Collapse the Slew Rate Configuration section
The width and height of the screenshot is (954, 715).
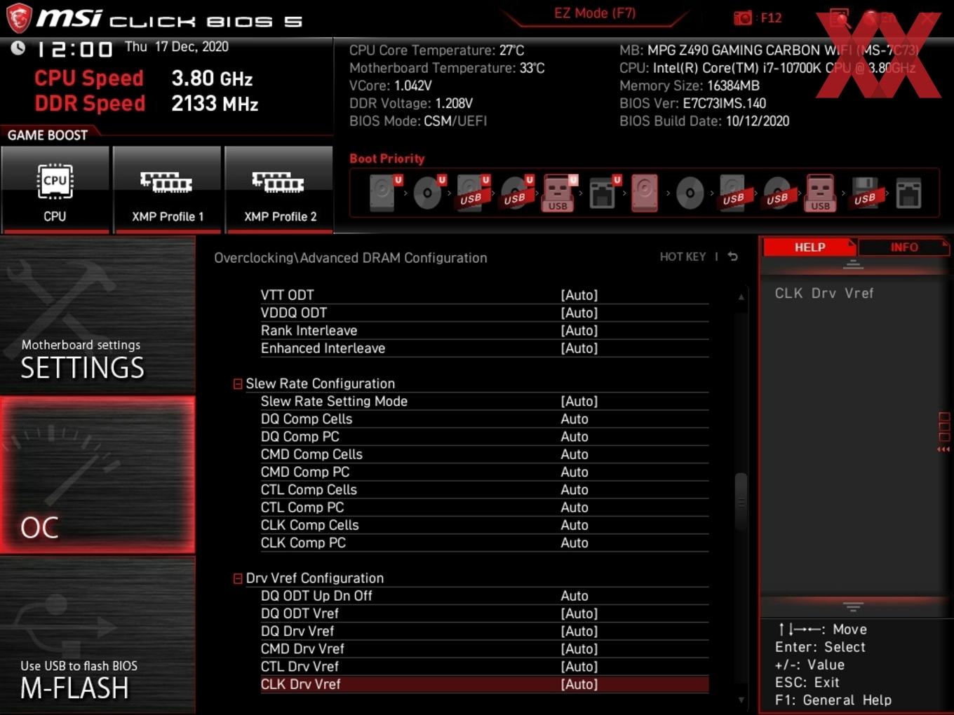coord(238,384)
